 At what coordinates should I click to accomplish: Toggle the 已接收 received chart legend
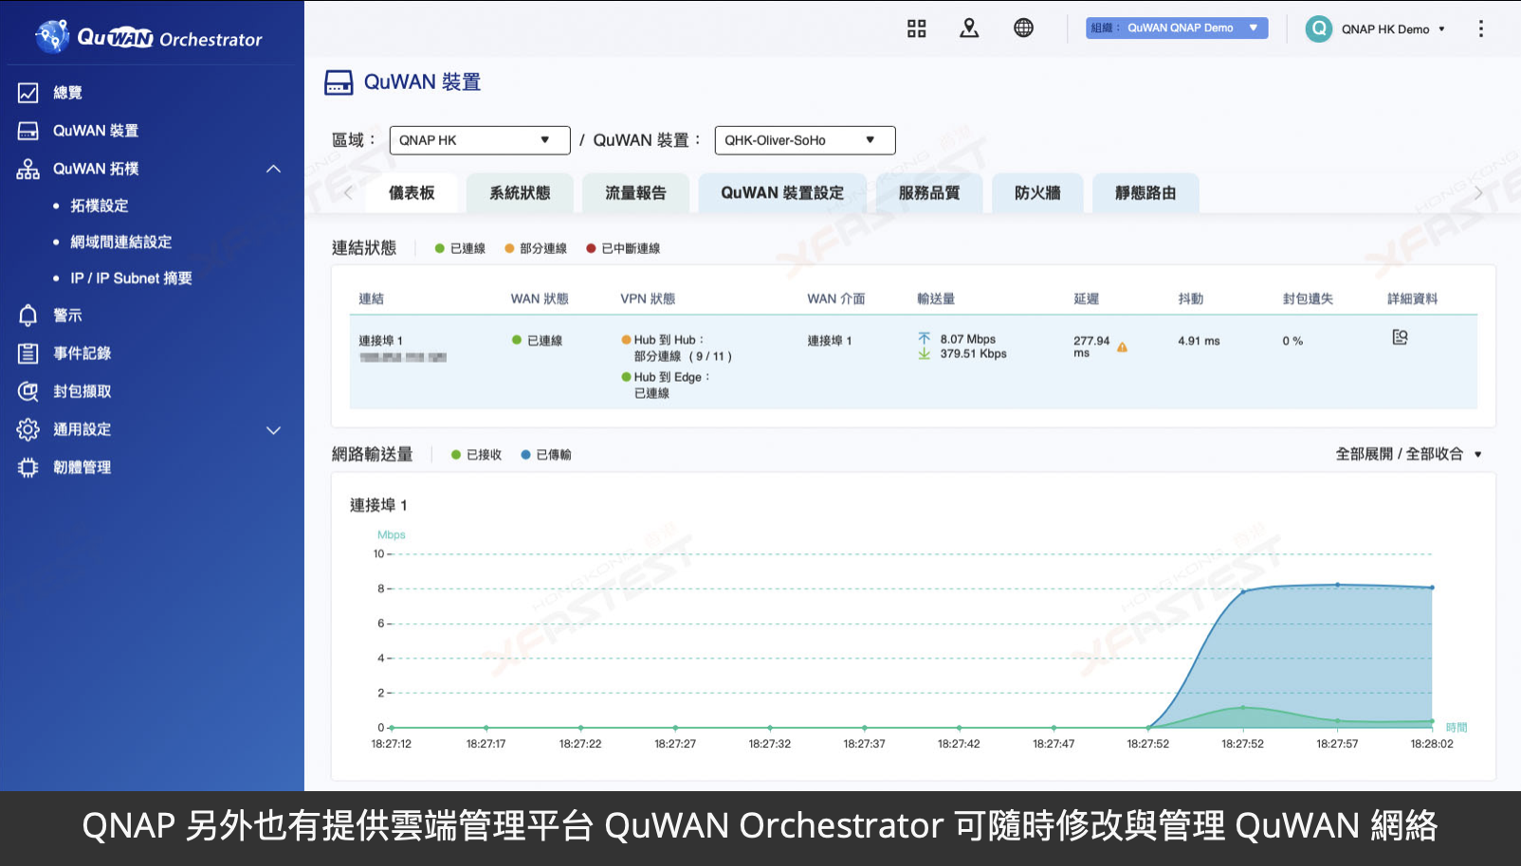[477, 455]
